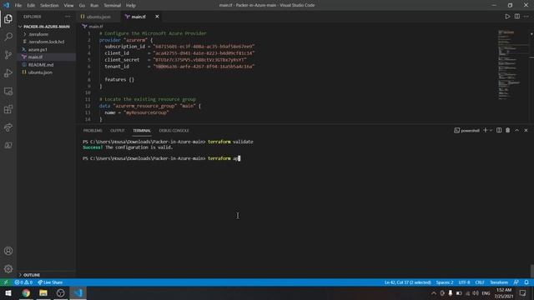Click the feedback icon in status bar
This screenshot has height=300, width=534.
516,282
